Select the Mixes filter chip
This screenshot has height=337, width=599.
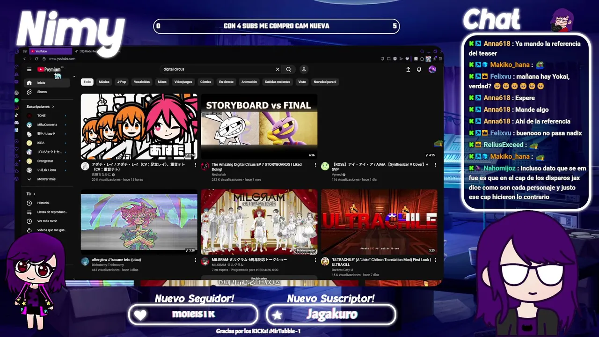[162, 82]
